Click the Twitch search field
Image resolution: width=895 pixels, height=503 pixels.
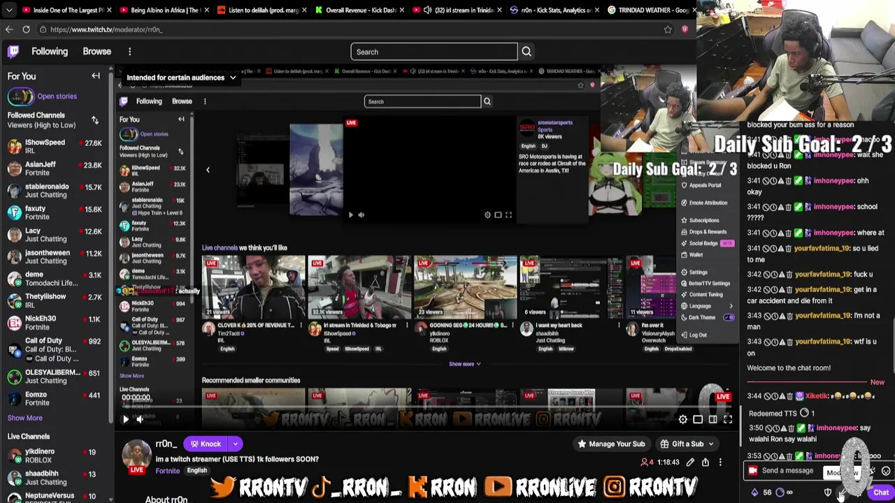434,52
